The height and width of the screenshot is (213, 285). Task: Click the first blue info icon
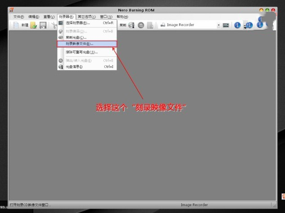pyautogui.click(x=237, y=25)
